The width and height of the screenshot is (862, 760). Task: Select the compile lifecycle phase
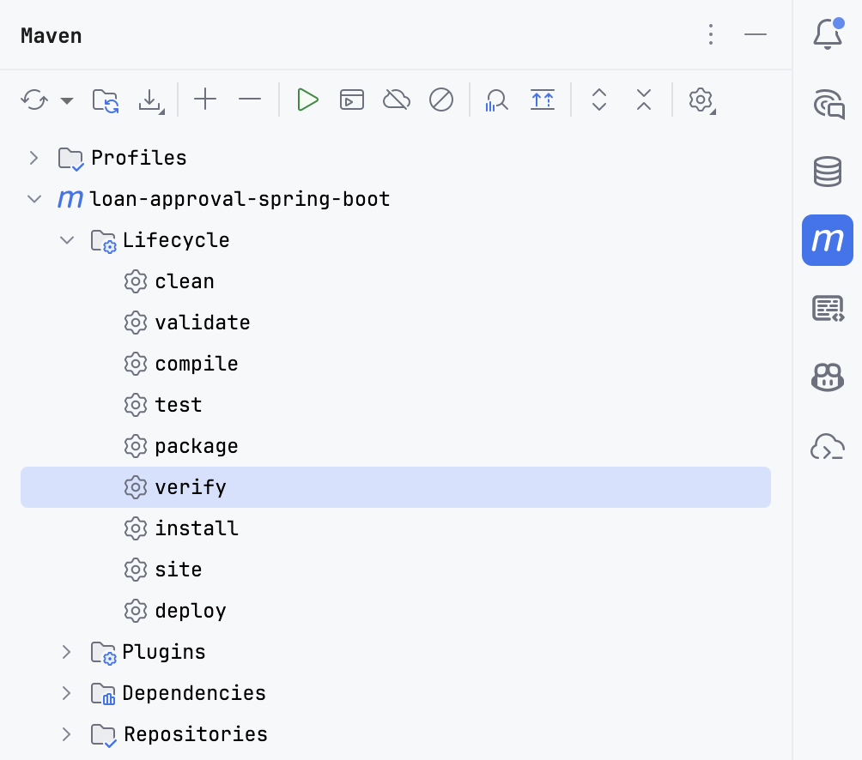pos(396,364)
